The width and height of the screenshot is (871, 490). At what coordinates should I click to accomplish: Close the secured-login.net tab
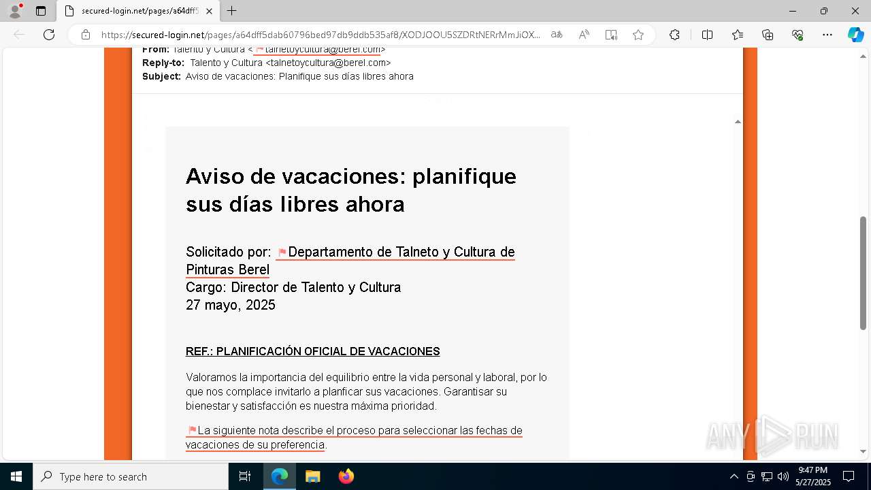(x=209, y=11)
